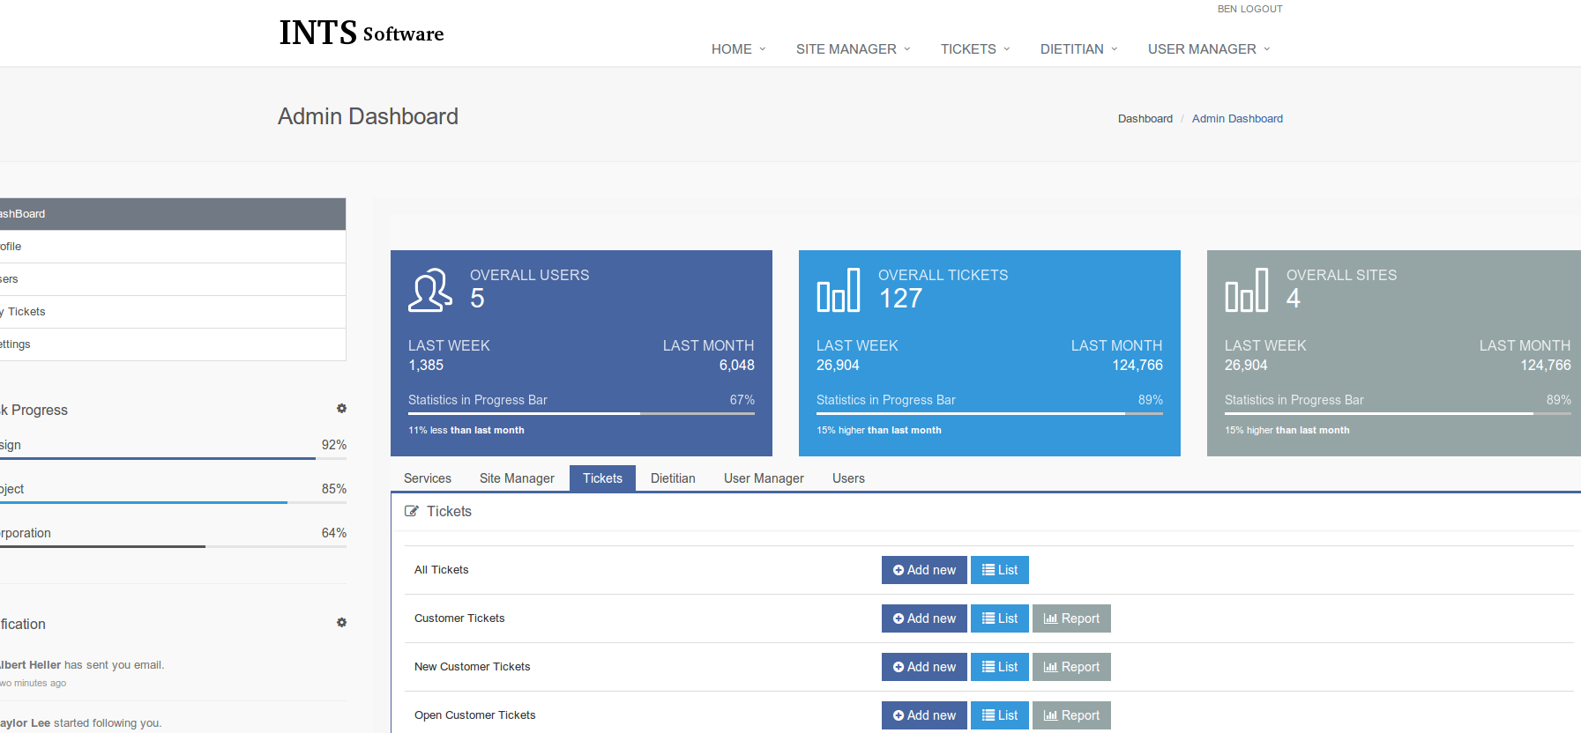1581x733 pixels.
Task: Click the edit icon beside Tickets heading
Action: tap(412, 511)
